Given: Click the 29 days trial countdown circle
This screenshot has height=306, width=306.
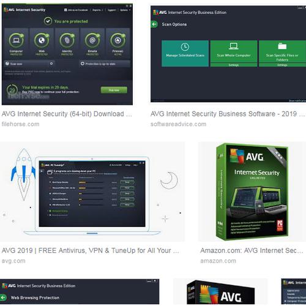Looking at the screenshot, I should click(12, 90).
